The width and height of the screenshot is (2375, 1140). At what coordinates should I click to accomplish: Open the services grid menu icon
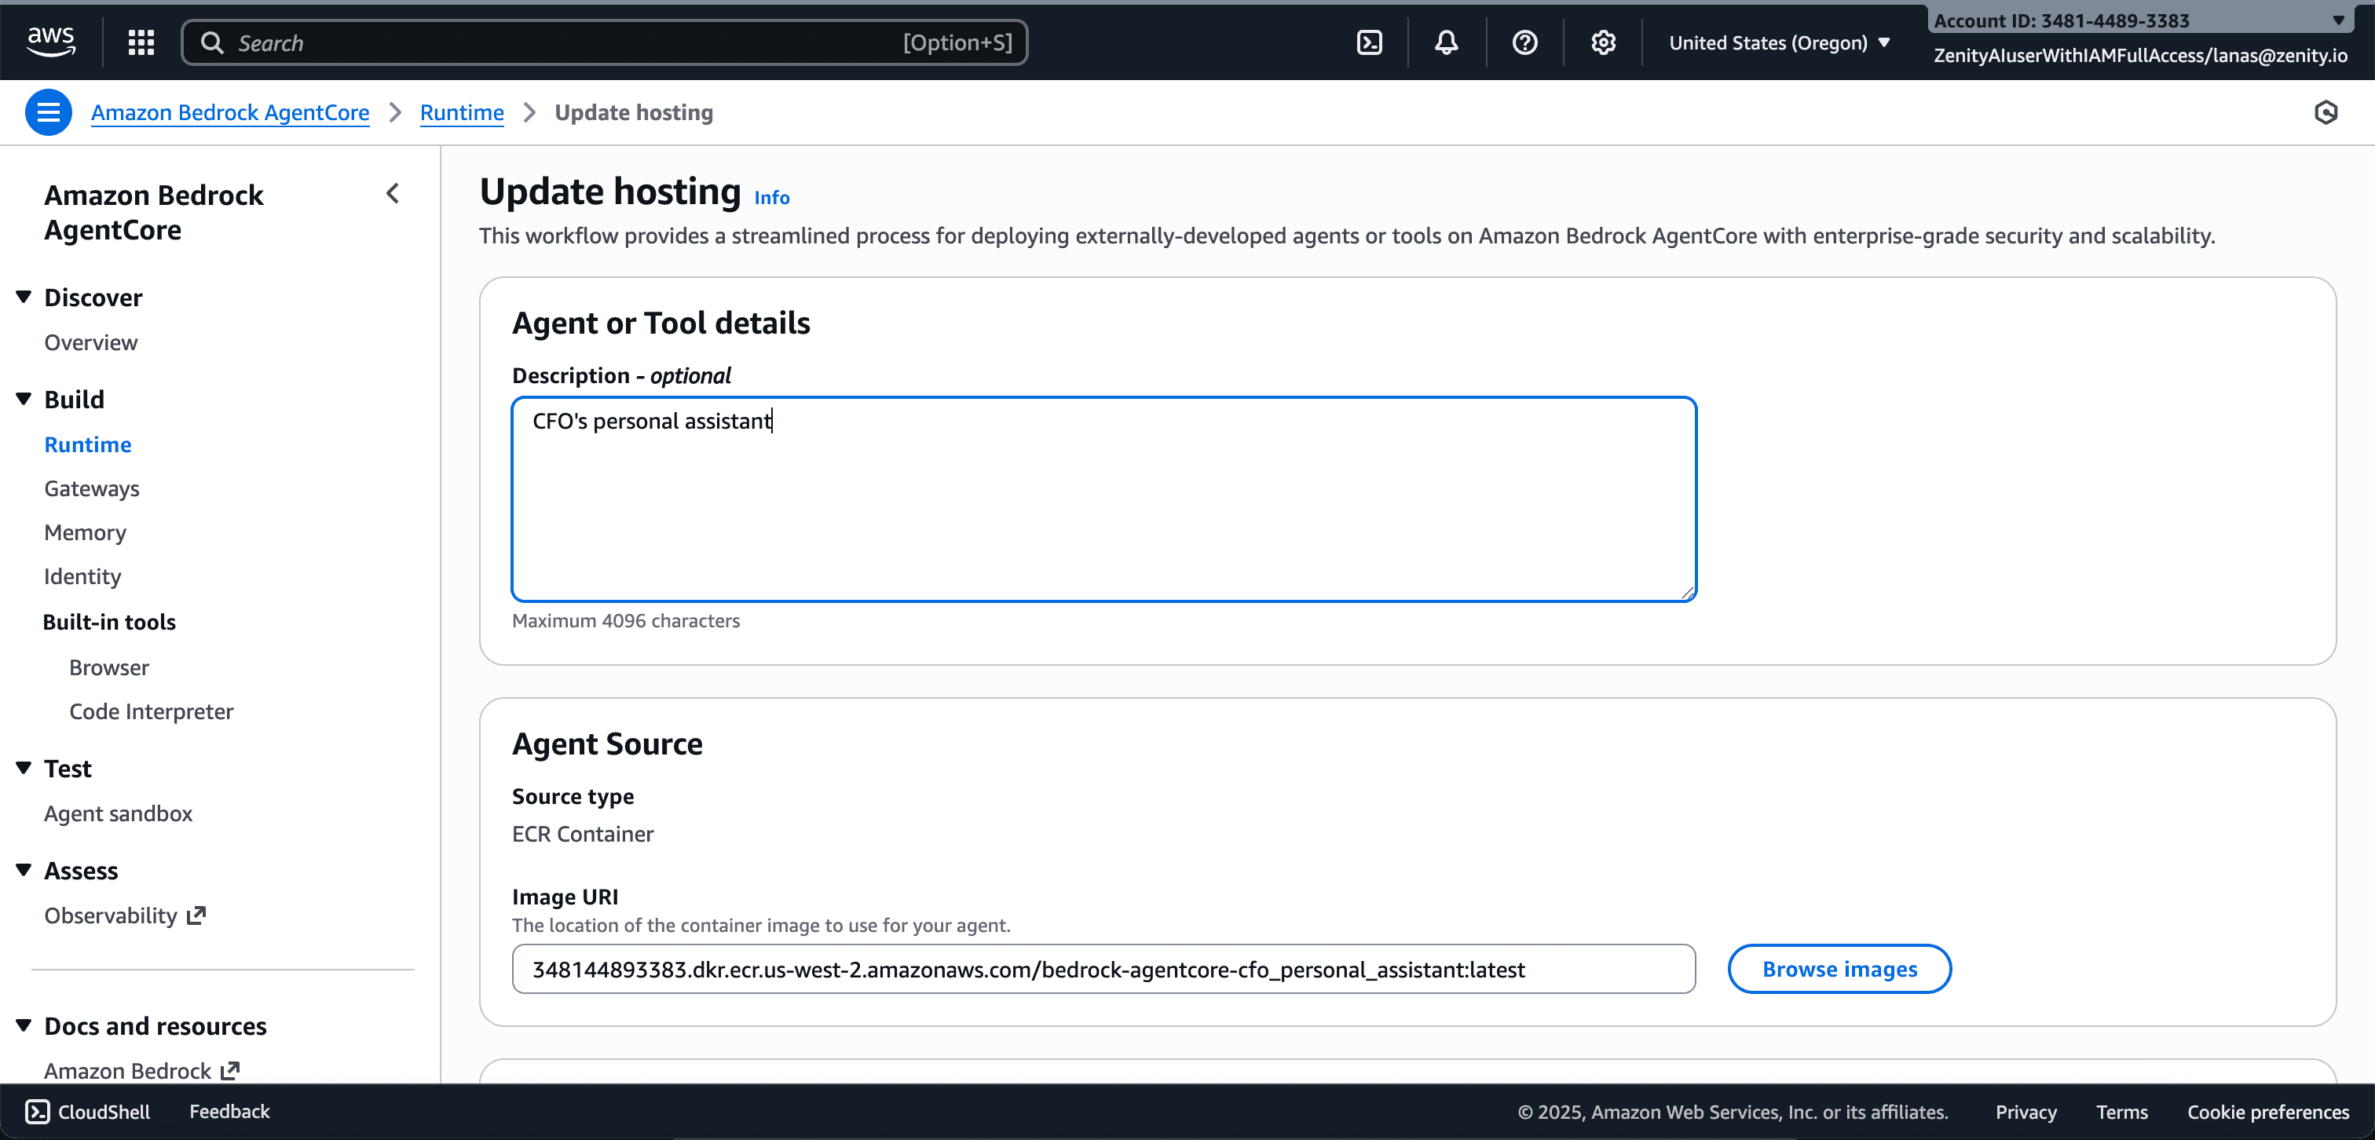coord(141,42)
